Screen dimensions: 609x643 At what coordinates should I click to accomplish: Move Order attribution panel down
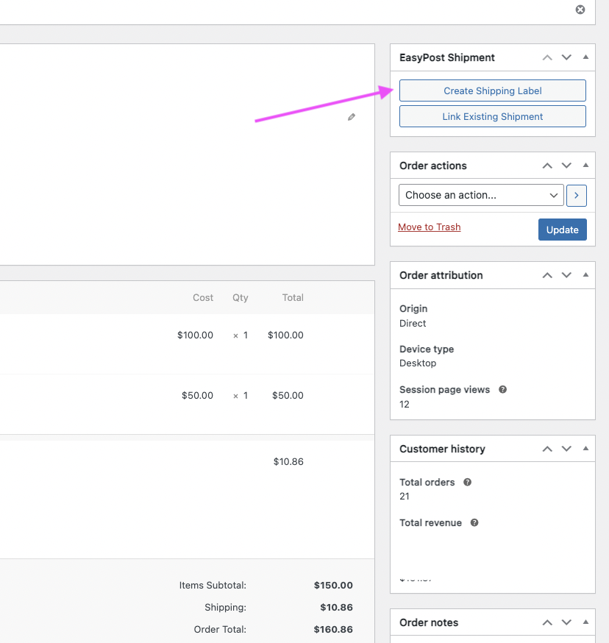(x=566, y=275)
